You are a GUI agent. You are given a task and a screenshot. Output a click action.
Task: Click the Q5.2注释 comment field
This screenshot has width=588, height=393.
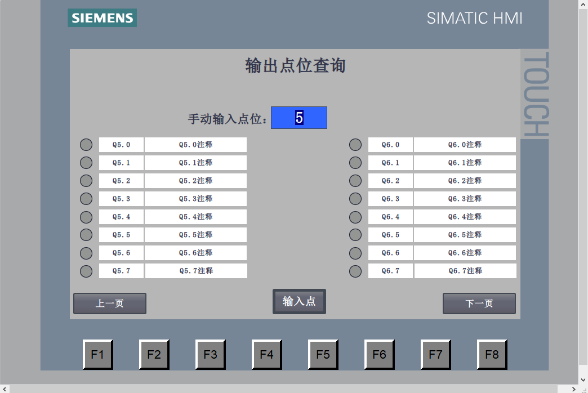pyautogui.click(x=195, y=181)
